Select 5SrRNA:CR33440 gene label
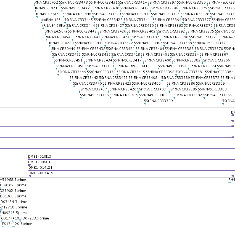 click(x=88, y=84)
